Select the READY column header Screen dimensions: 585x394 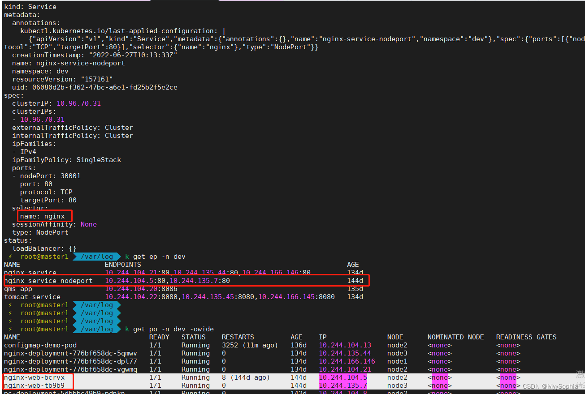tap(159, 337)
